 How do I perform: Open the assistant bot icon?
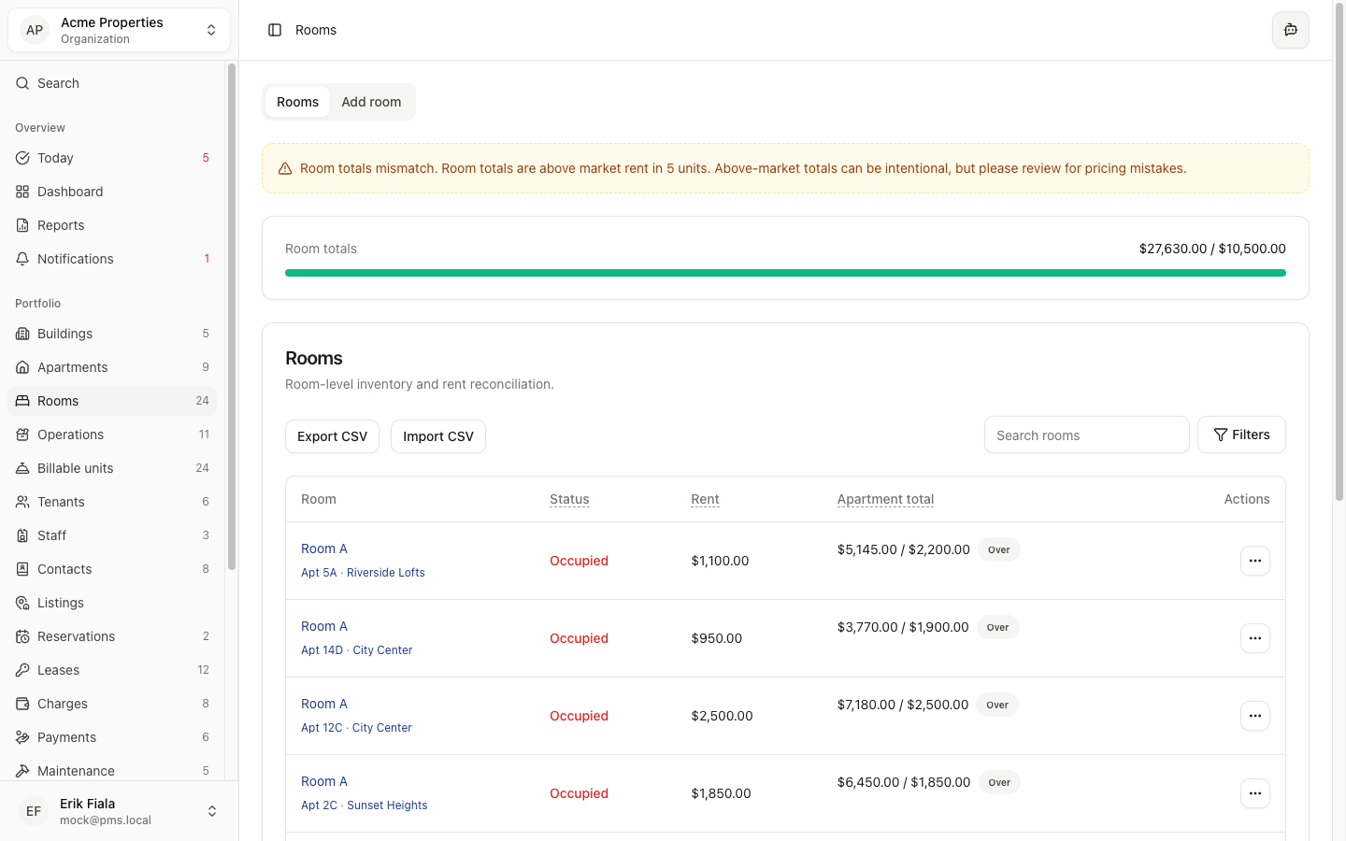1290,30
